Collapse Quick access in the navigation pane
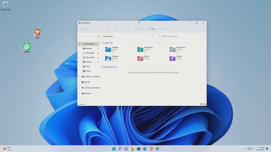271x152 pixels. (x=80, y=44)
